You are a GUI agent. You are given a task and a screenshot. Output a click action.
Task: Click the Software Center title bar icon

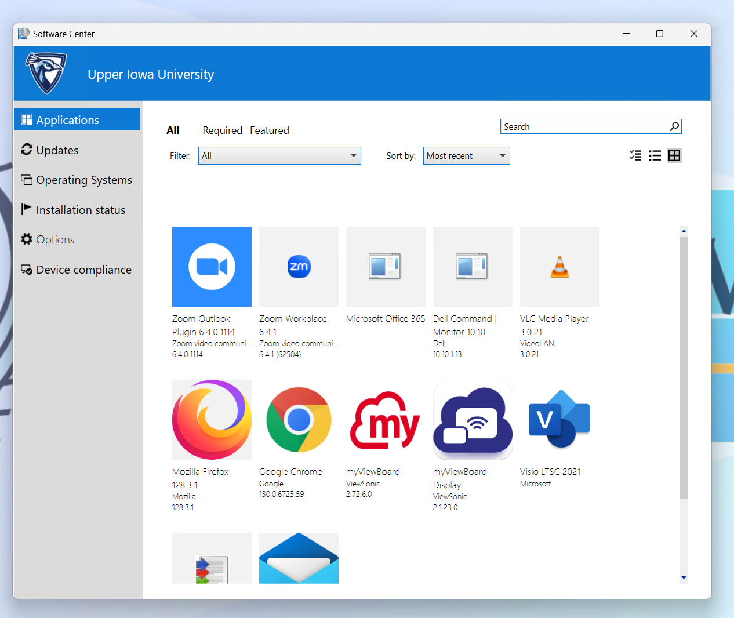(x=23, y=34)
